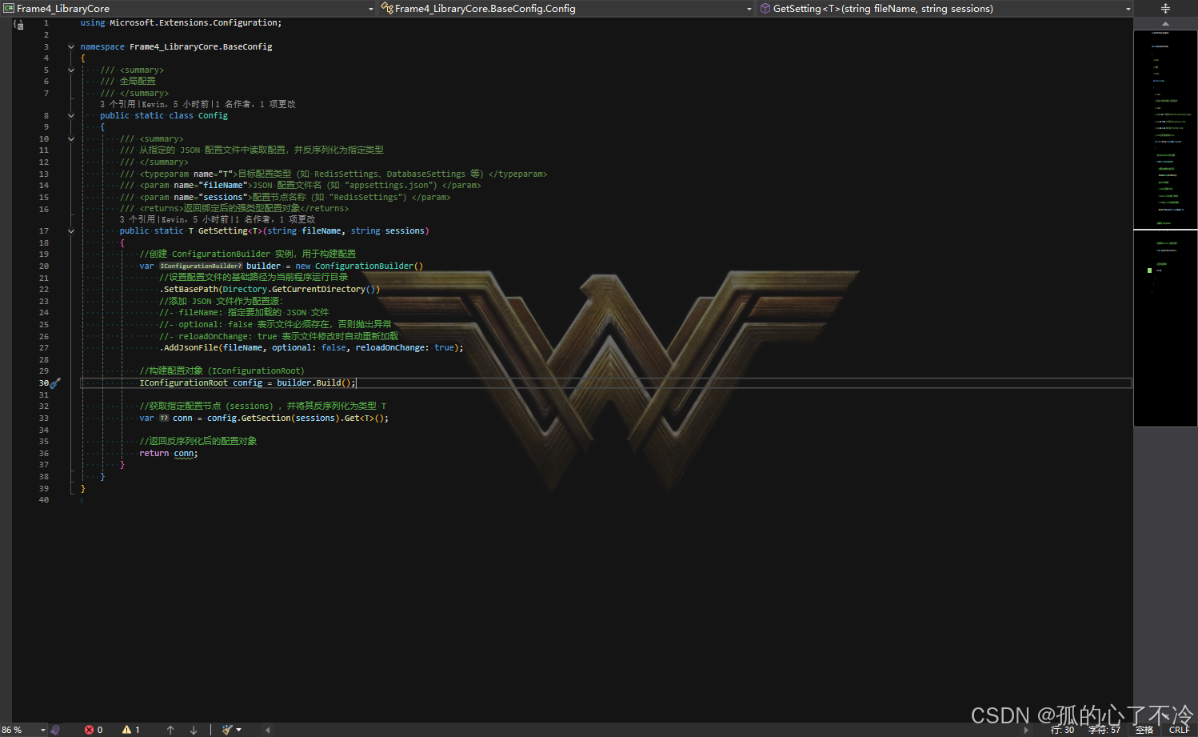Viewport: 1198px width, 737px height.
Task: Click the 'reloadOnChange:' argument label on line 27
Action: click(392, 348)
